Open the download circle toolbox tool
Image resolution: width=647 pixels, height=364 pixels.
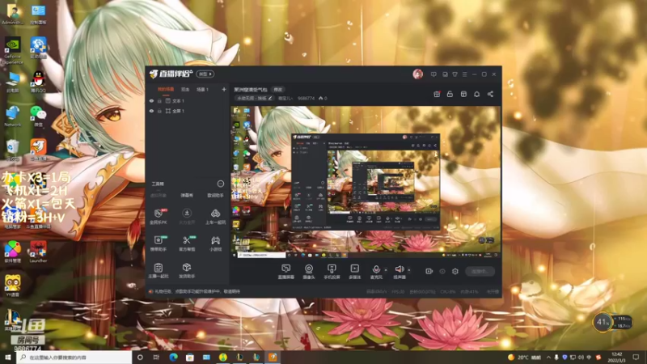point(187,216)
